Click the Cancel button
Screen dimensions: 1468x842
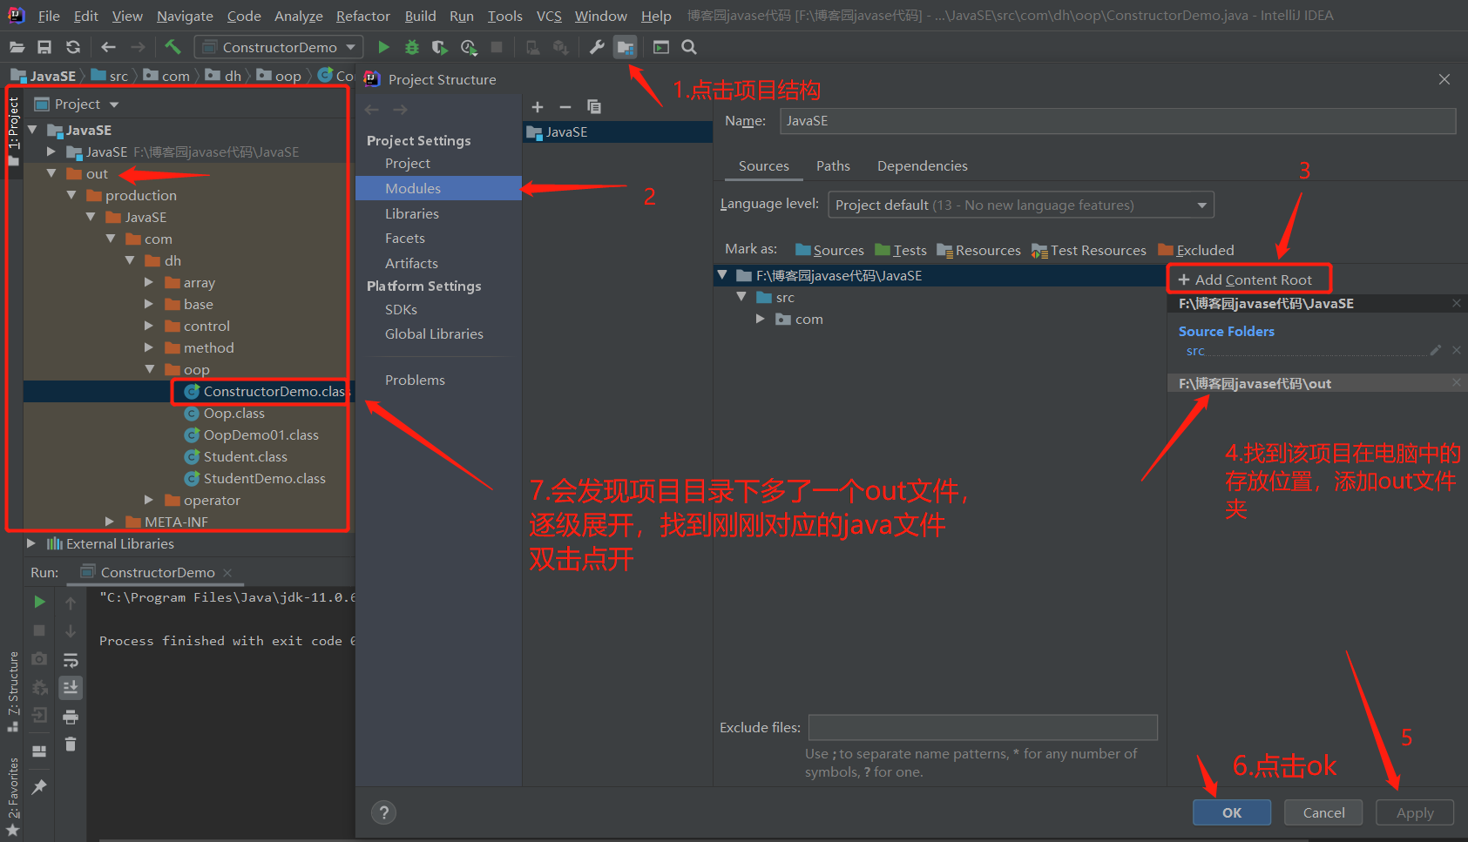coord(1324,812)
